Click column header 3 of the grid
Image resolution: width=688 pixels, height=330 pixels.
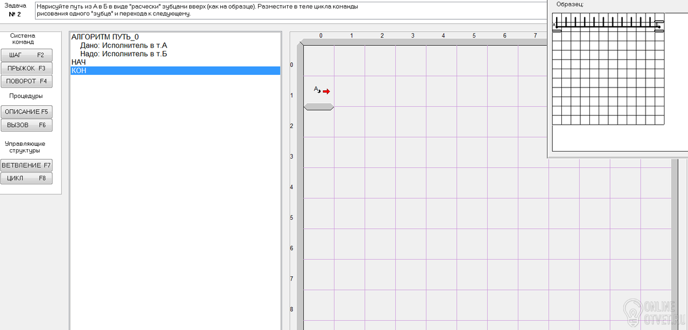pos(413,36)
